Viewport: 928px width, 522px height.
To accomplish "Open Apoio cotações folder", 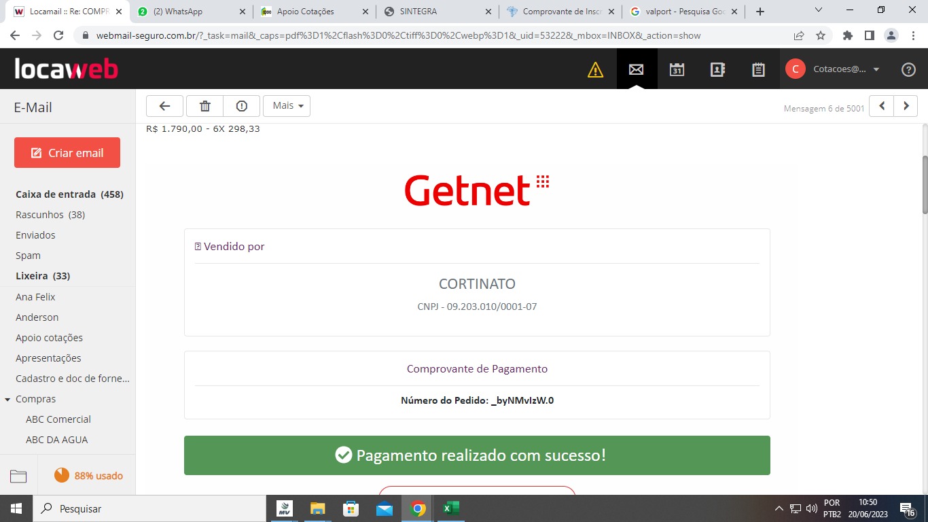I will [x=49, y=338].
